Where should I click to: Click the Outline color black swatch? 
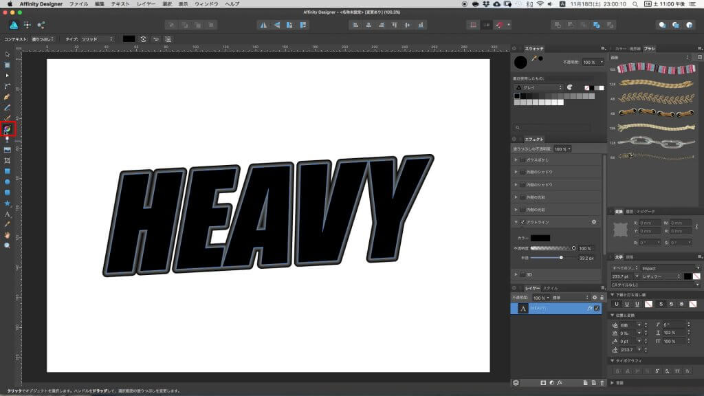tap(540, 238)
